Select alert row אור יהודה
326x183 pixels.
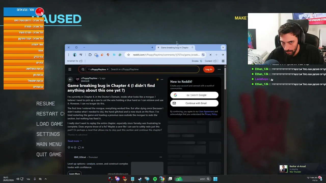pos(24,44)
